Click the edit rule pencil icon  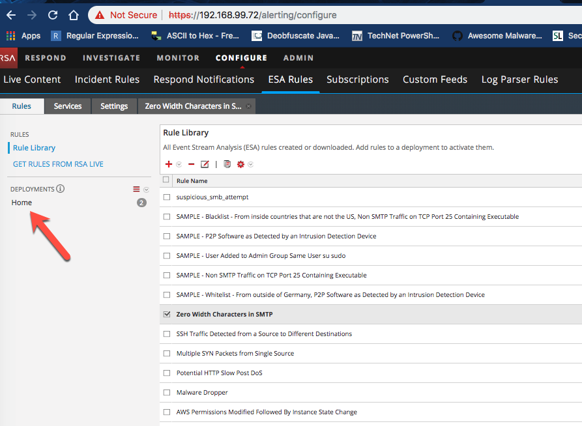coord(205,164)
